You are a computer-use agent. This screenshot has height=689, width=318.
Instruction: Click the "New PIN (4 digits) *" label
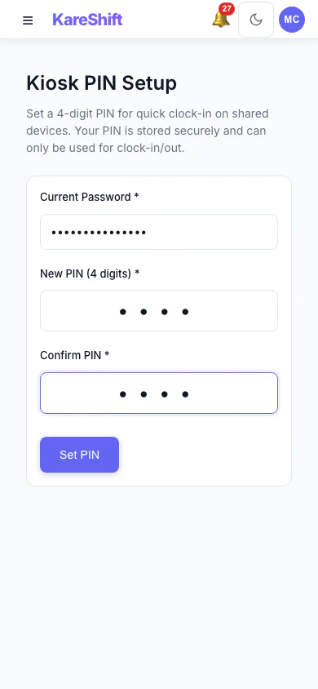point(90,273)
